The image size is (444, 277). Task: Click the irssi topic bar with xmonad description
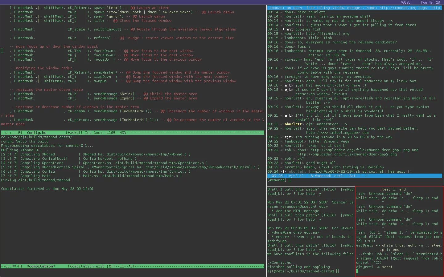point(355,8)
